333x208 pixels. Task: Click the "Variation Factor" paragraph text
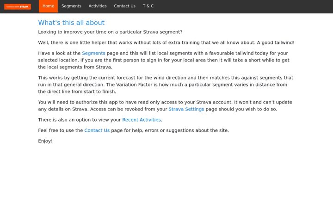pyautogui.click(x=166, y=85)
